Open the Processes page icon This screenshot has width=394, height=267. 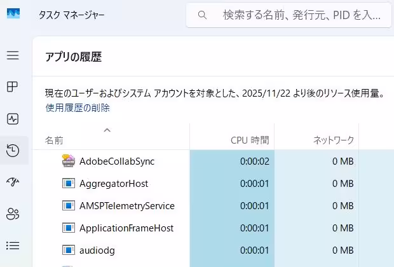(12, 86)
